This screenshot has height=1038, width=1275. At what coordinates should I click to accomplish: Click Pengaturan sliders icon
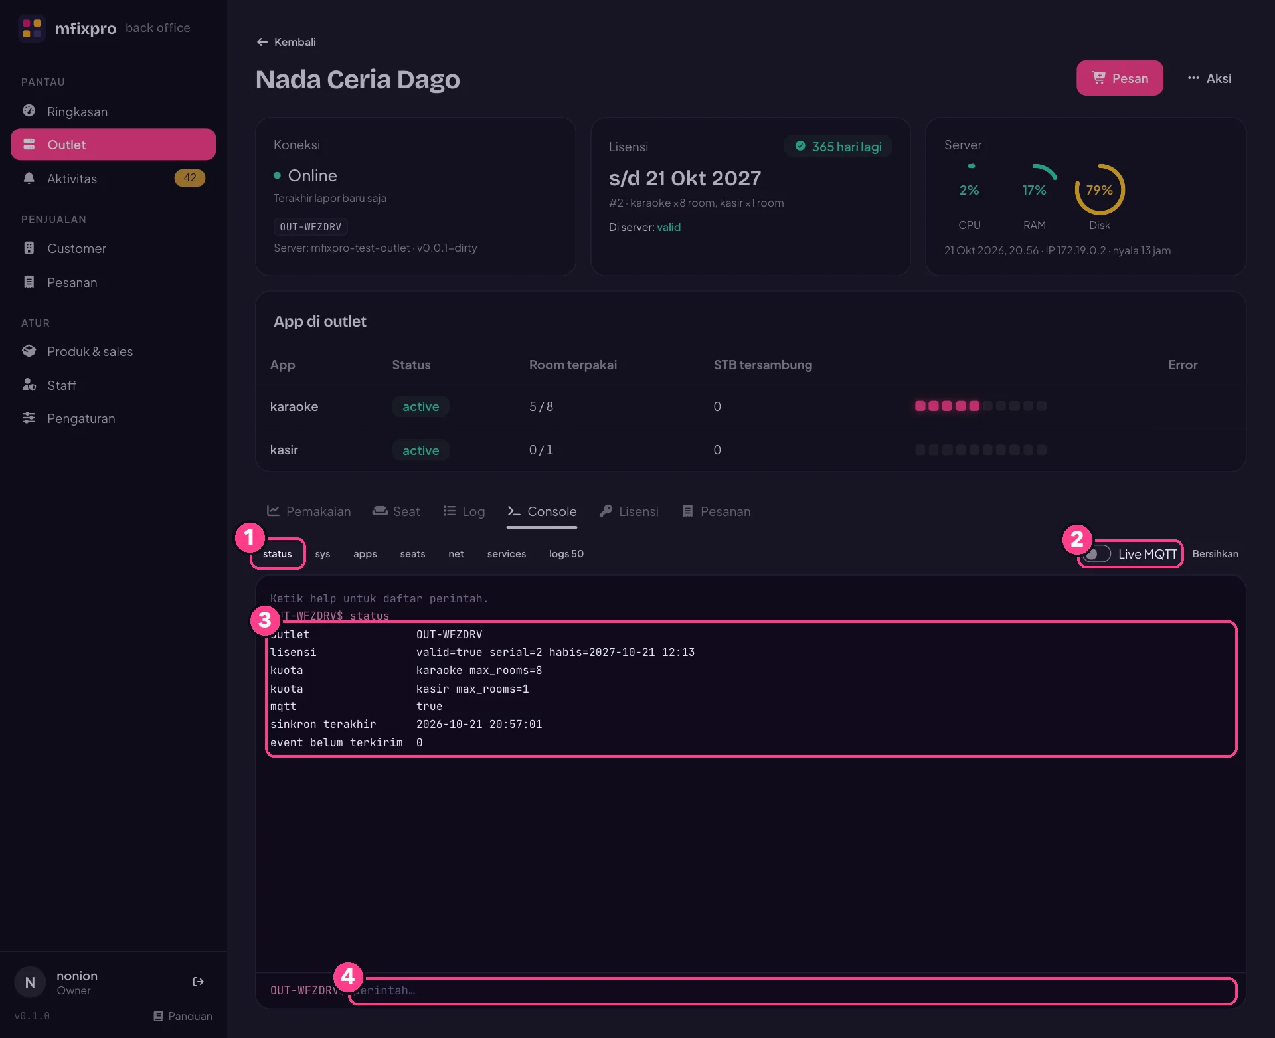(29, 418)
